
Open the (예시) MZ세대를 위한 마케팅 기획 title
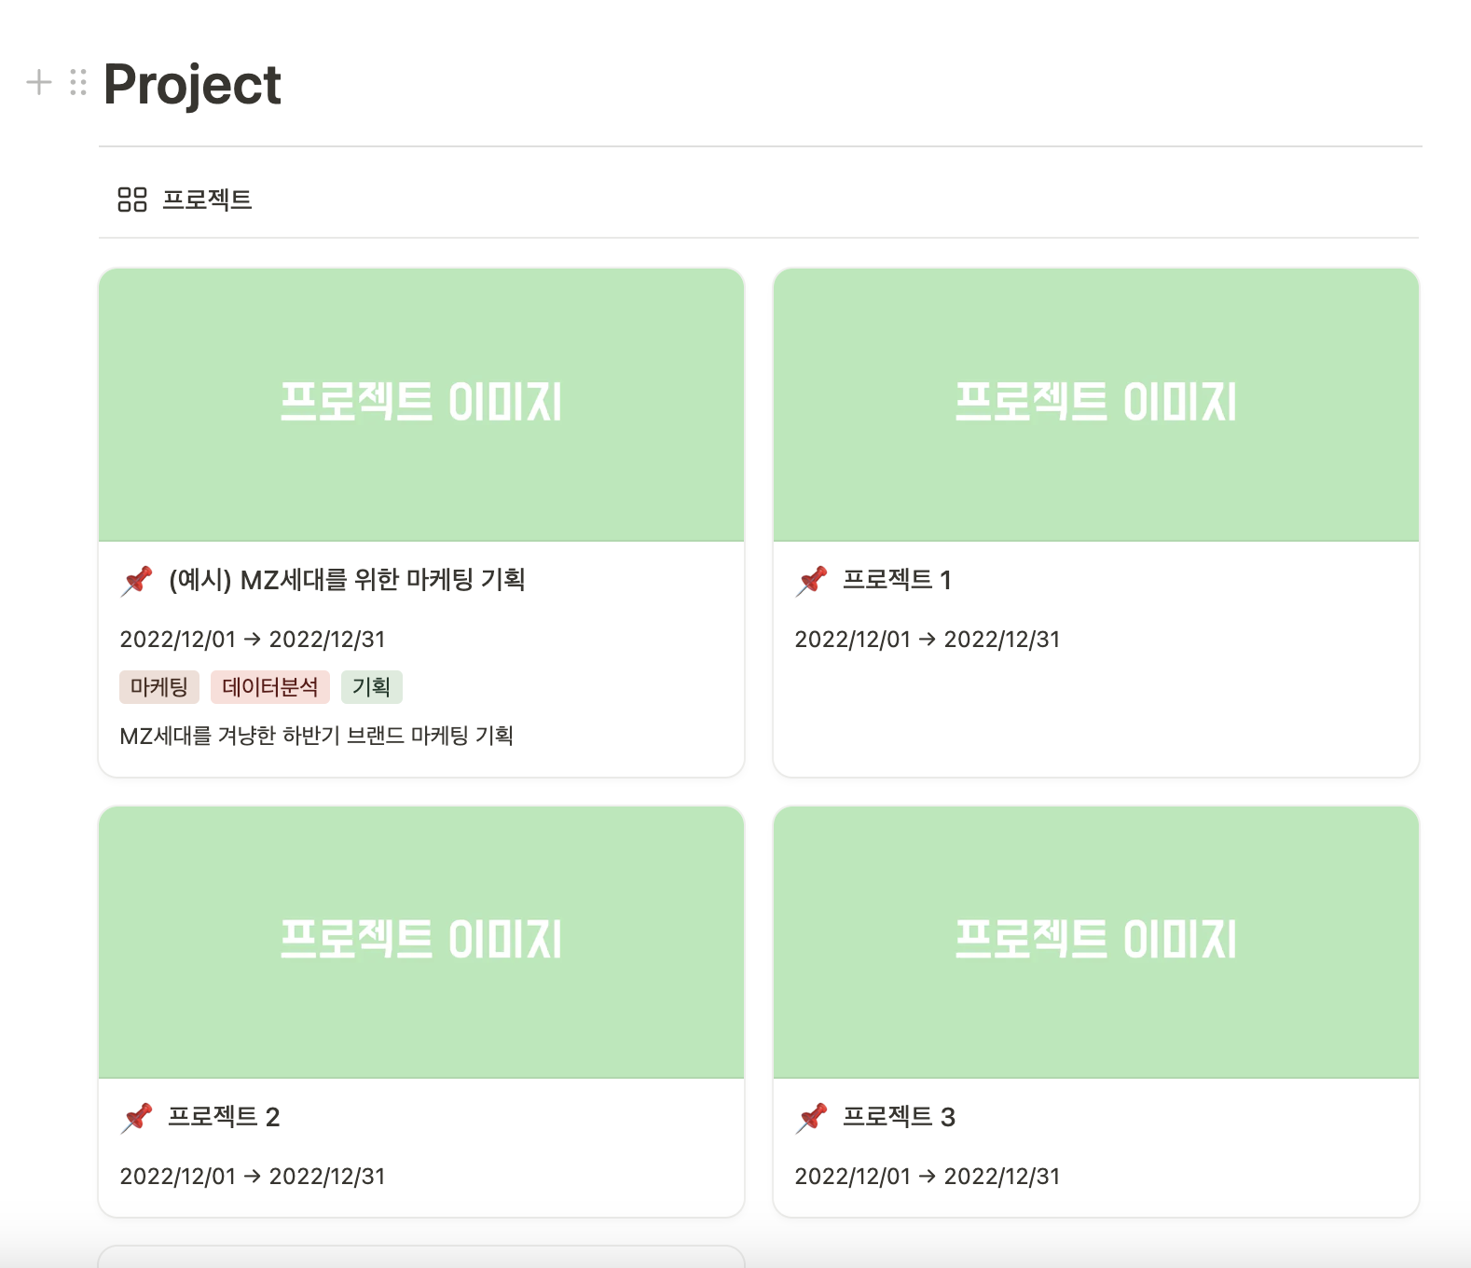click(347, 580)
